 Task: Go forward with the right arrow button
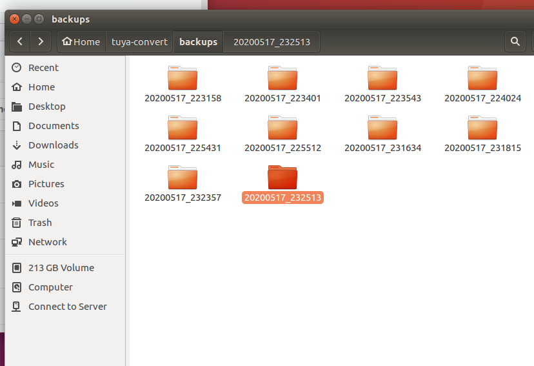coord(41,41)
